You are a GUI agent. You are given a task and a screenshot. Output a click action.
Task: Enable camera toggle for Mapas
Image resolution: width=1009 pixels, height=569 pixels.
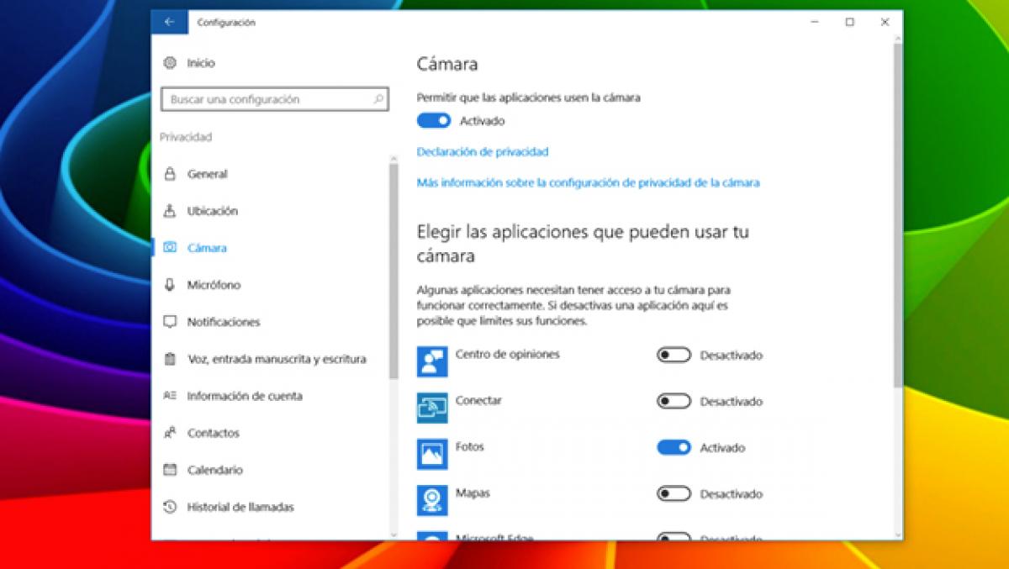[x=674, y=494]
